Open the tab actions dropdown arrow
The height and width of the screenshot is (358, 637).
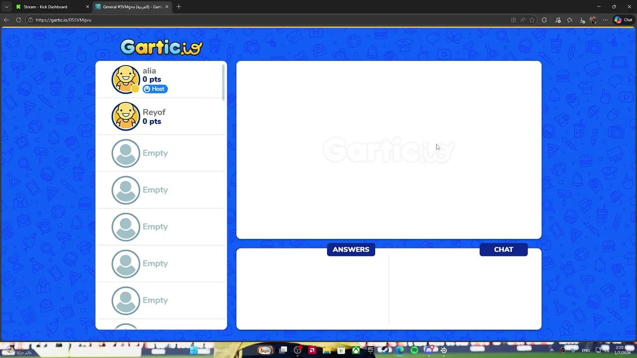tap(6, 7)
